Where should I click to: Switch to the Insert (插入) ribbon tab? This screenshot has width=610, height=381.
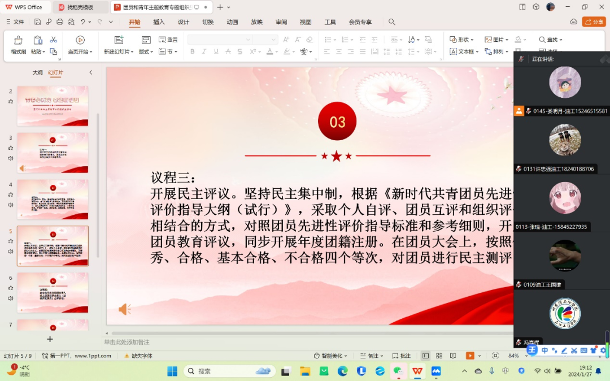click(159, 22)
